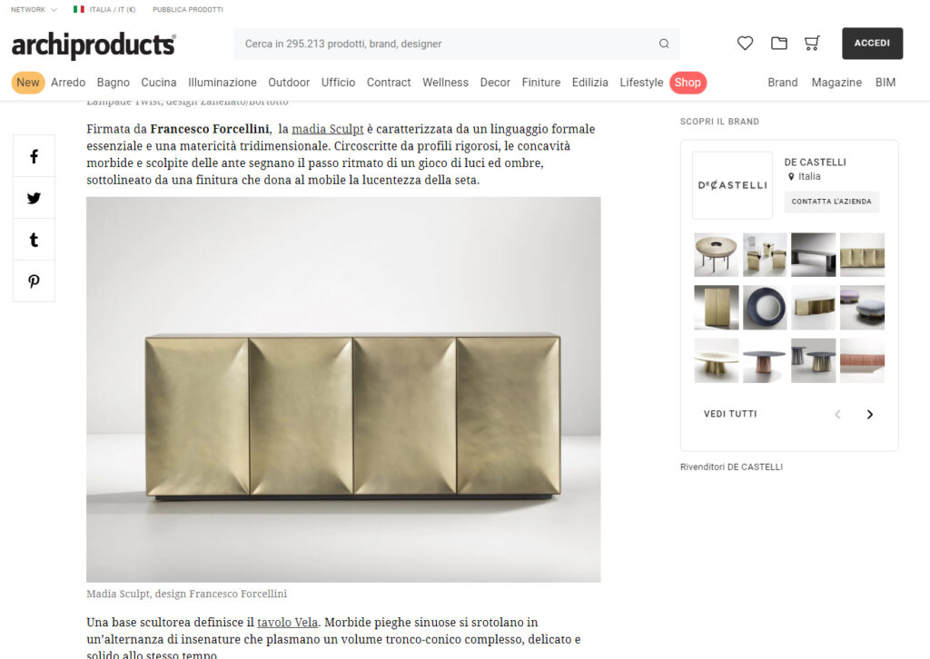Open the Illuminazione menu
Viewport: 930px width, 659px height.
(223, 83)
